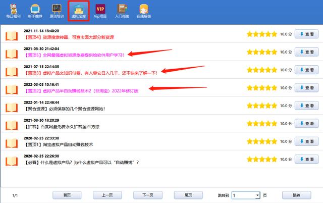323x203 pixels.
Task: Click 查看 button for 置顶2 row
Action: 306,88
